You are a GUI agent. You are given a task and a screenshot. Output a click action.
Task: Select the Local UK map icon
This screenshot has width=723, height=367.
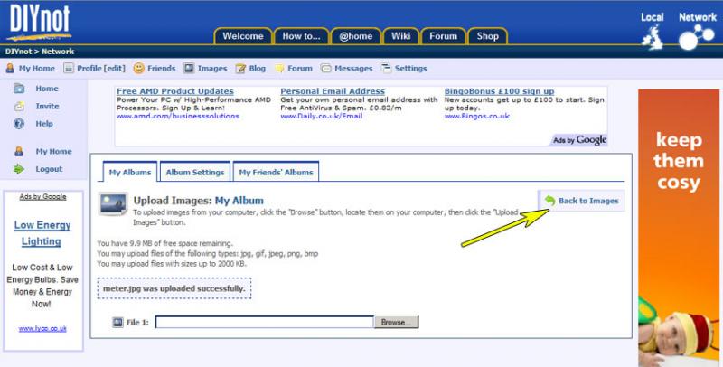652,36
